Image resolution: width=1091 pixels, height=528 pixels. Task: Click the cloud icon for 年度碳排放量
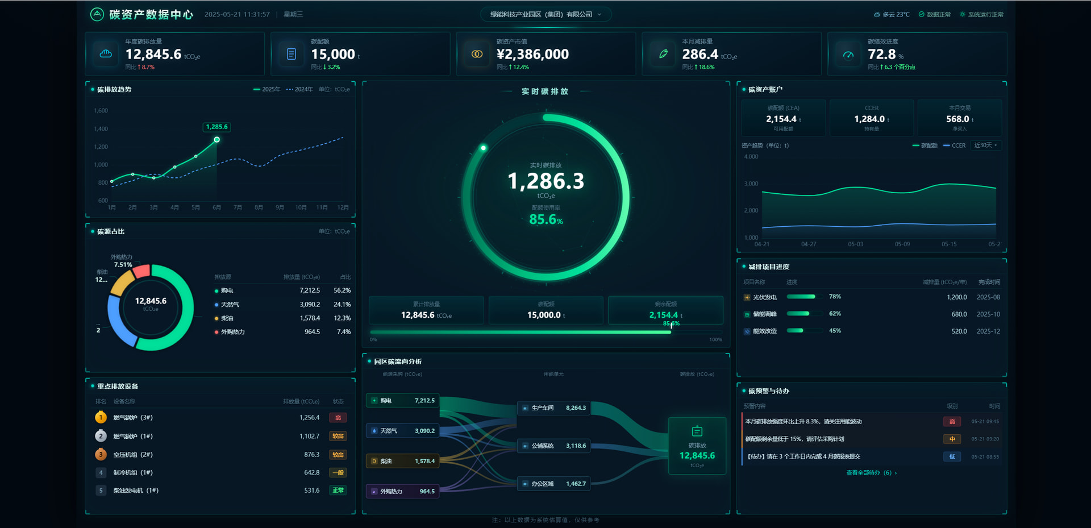[x=106, y=54]
